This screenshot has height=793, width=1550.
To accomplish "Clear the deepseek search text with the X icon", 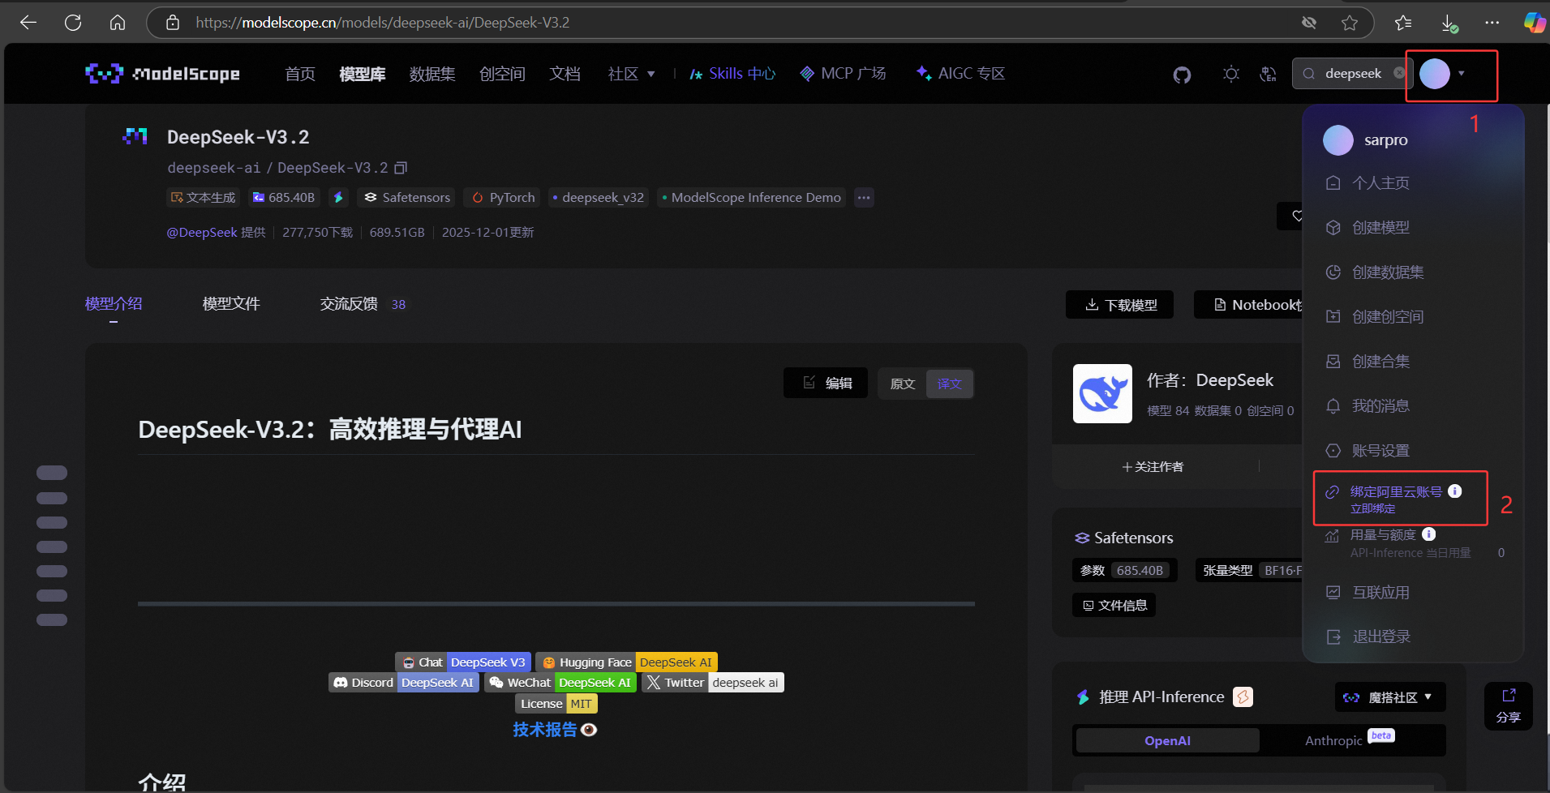I will tap(1399, 73).
